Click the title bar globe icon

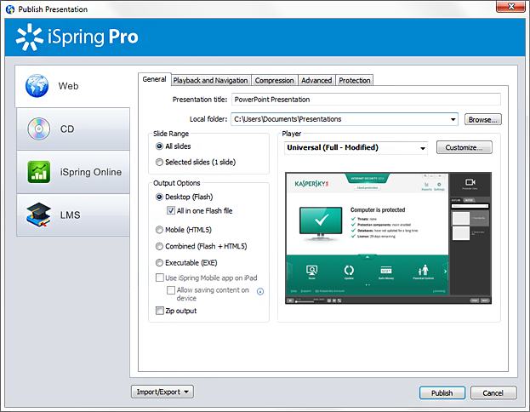coord(10,9)
